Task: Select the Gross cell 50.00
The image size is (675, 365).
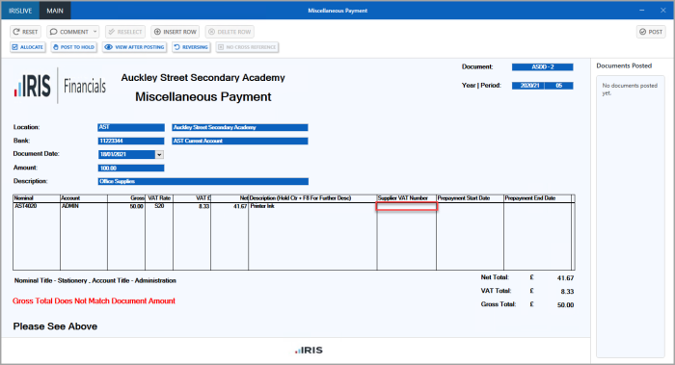Action: pyautogui.click(x=126, y=207)
